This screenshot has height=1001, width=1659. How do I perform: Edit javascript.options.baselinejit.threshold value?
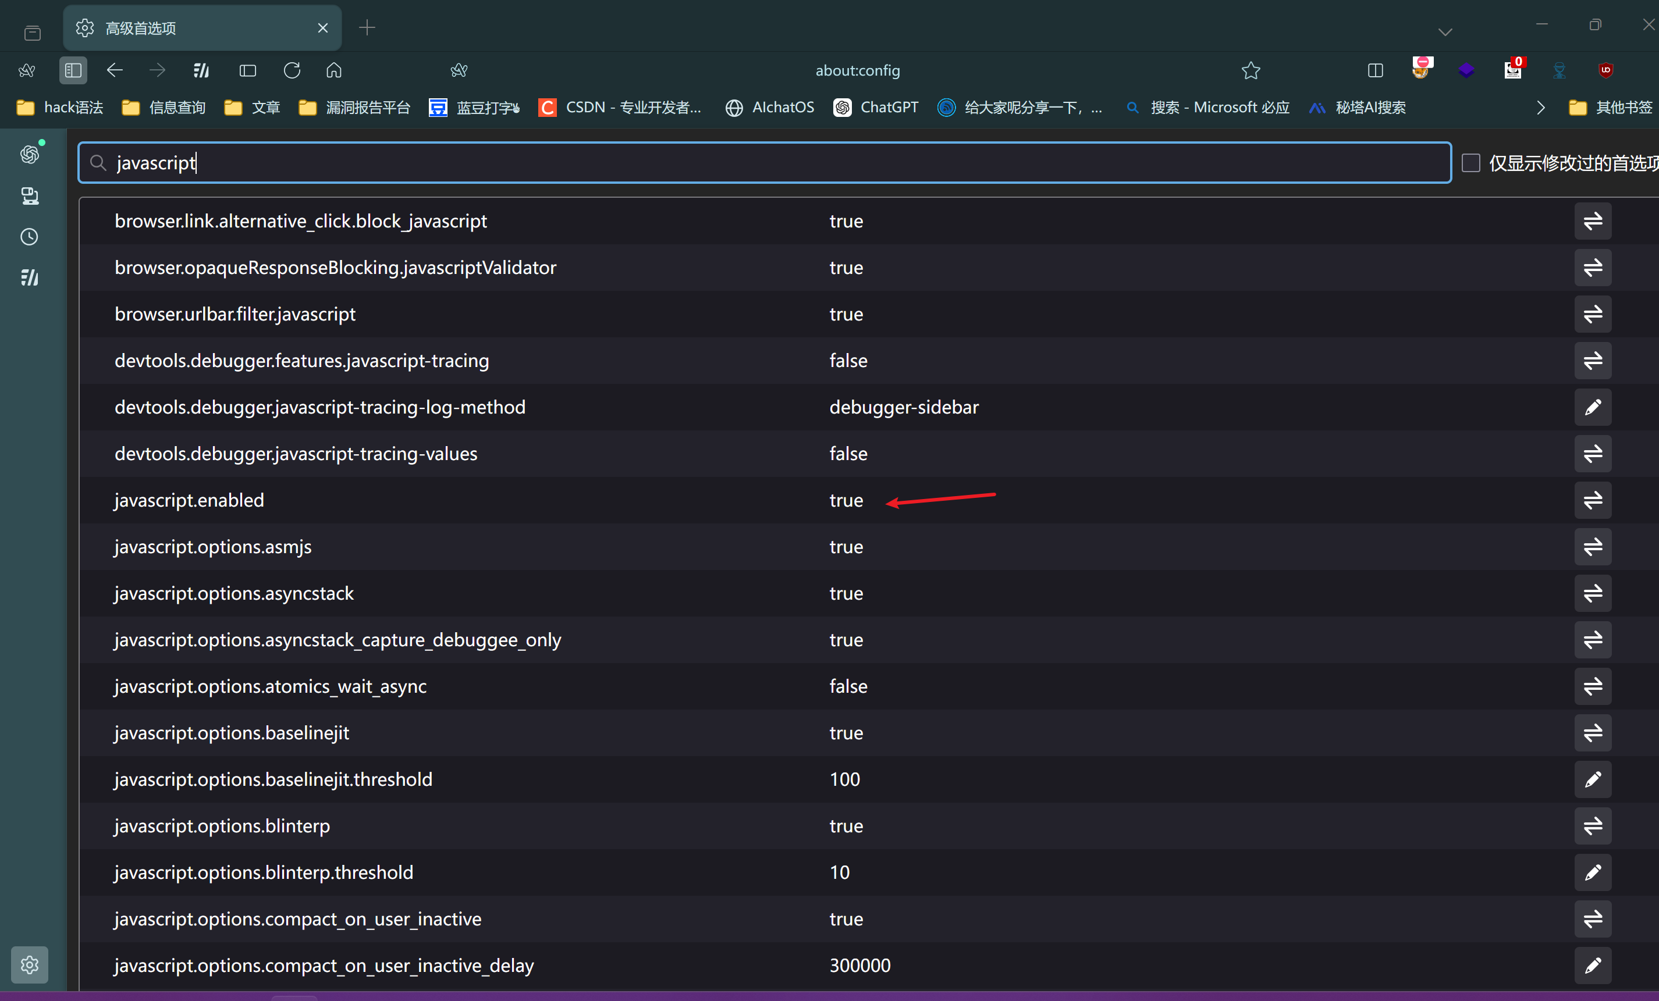tap(1592, 779)
